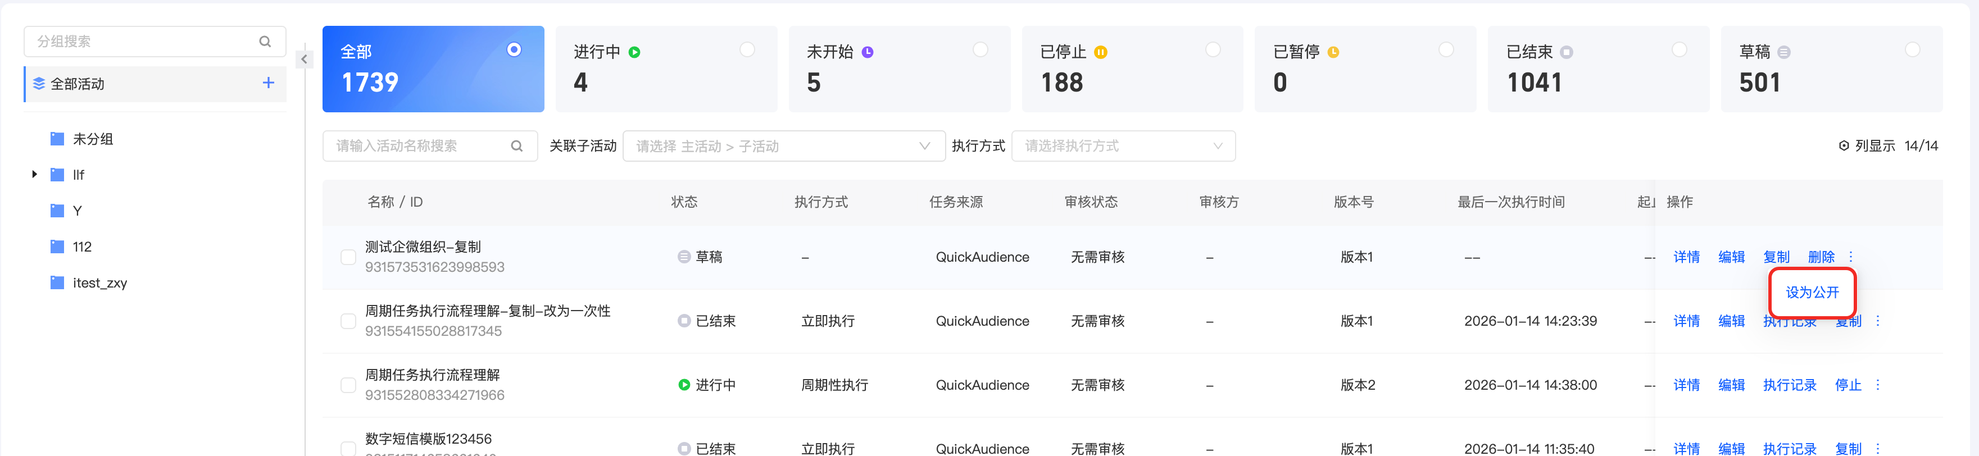The height and width of the screenshot is (456, 1979).
Task: Select the 已暂停 filter radio button
Action: (1446, 50)
